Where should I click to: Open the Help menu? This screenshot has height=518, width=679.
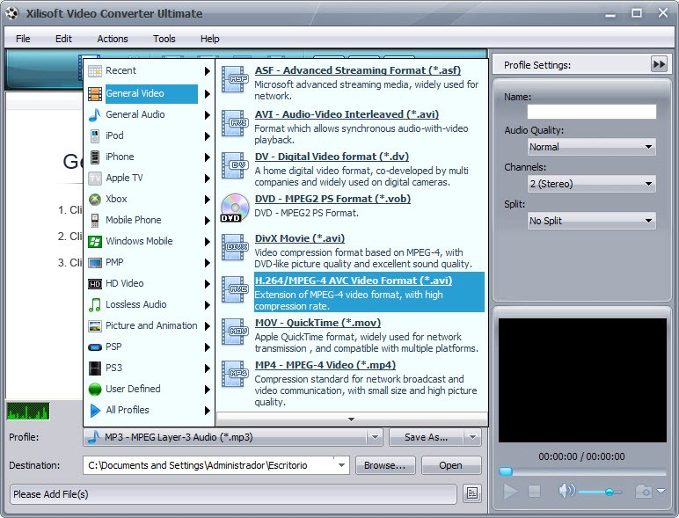[209, 39]
